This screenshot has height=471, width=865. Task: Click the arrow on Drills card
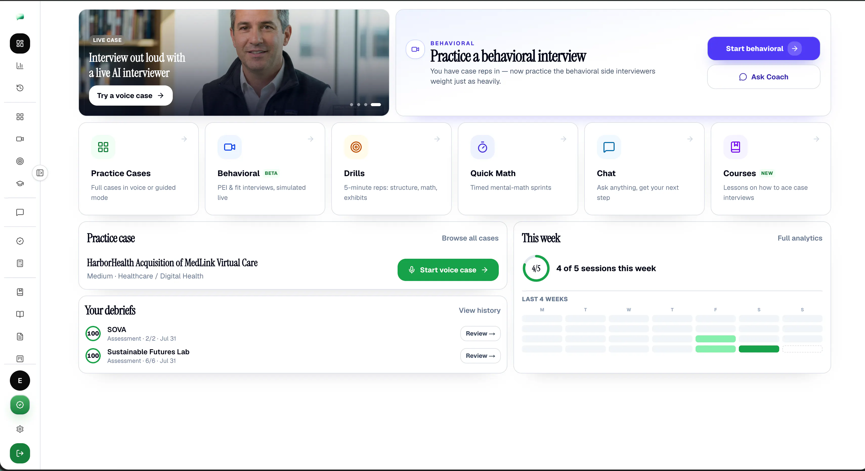[437, 139]
